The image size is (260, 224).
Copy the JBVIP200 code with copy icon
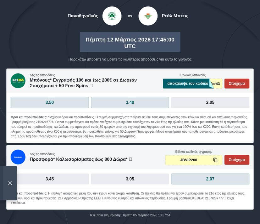click(215, 160)
